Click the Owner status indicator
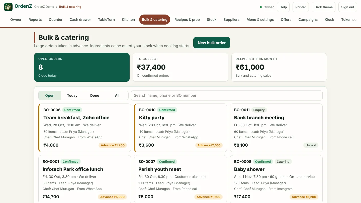 tap(267, 7)
